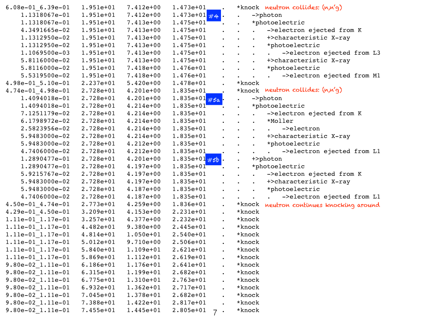The image size is (431, 323).
Task: Click '->electron ejected from M1' entry
Action: [x=331, y=76]
